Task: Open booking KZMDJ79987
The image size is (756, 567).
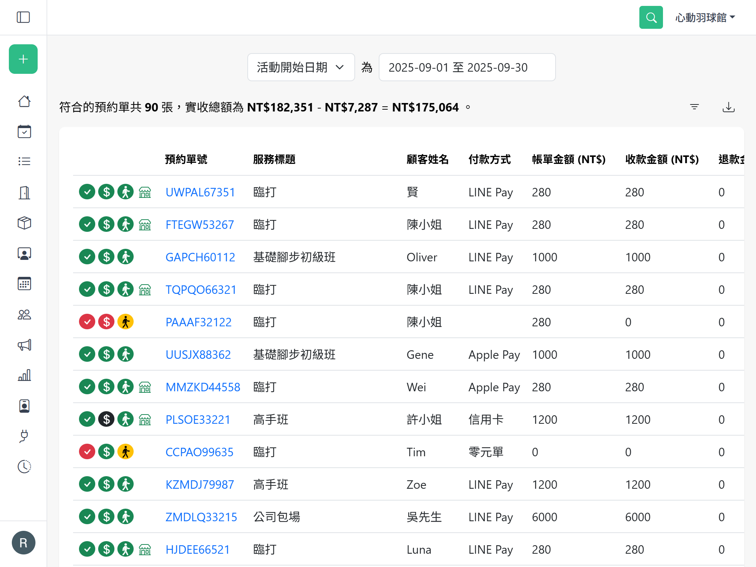Action: pos(200,485)
